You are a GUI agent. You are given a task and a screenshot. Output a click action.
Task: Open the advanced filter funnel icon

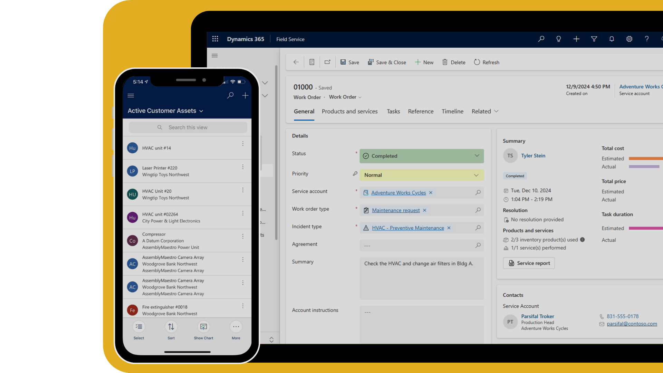594,39
